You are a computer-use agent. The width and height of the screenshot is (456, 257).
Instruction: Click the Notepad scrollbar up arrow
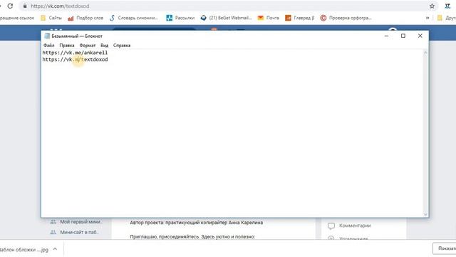(425, 53)
